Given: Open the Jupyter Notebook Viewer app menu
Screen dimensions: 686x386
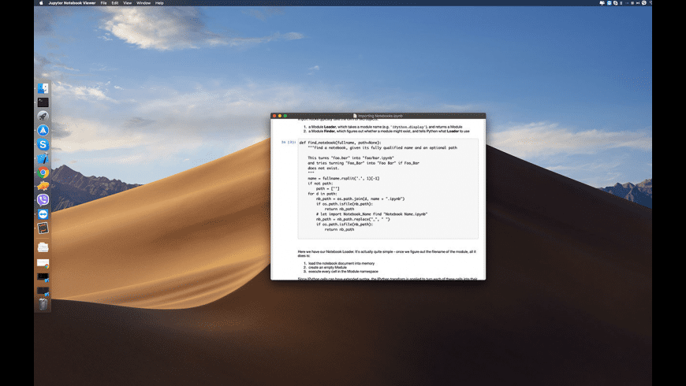Looking at the screenshot, I should pos(73,3).
